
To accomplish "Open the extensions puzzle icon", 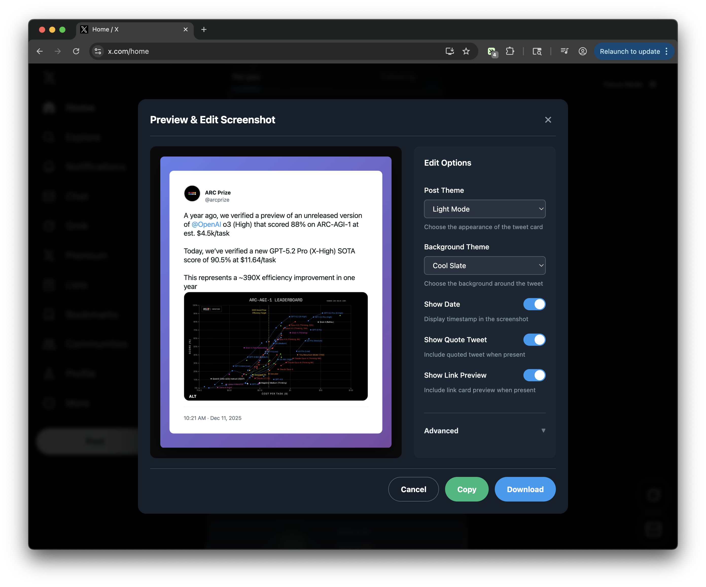I will (510, 51).
